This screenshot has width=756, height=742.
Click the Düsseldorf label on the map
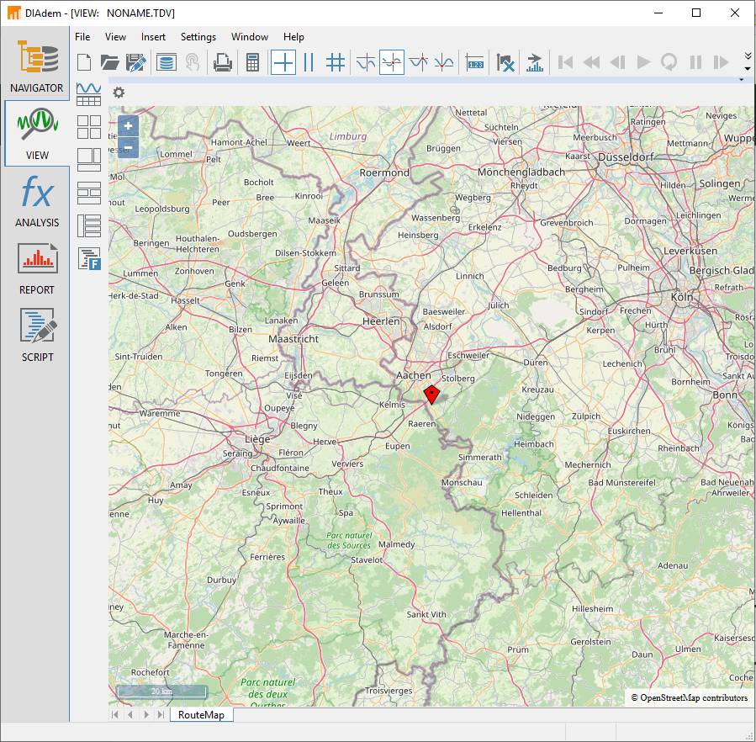(x=626, y=157)
